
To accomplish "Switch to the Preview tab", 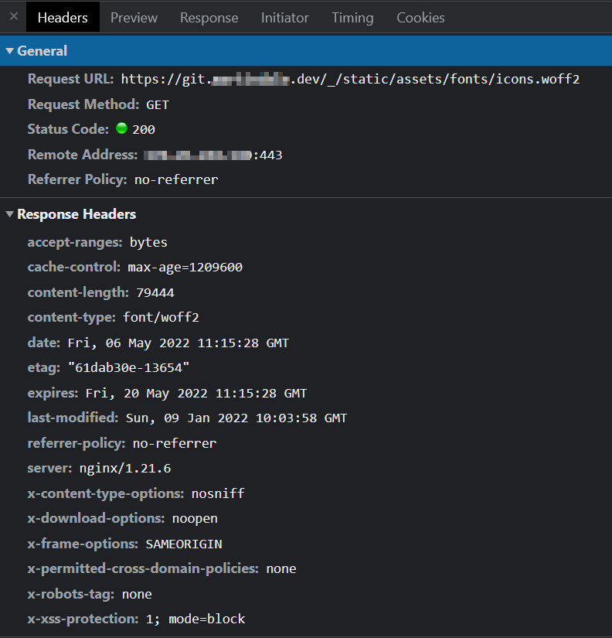I will click(133, 17).
